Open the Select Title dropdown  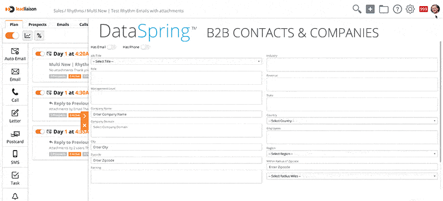176,61
